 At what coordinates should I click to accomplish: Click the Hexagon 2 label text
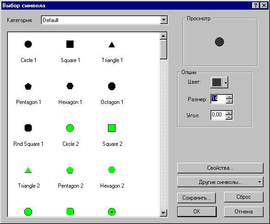(x=112, y=186)
